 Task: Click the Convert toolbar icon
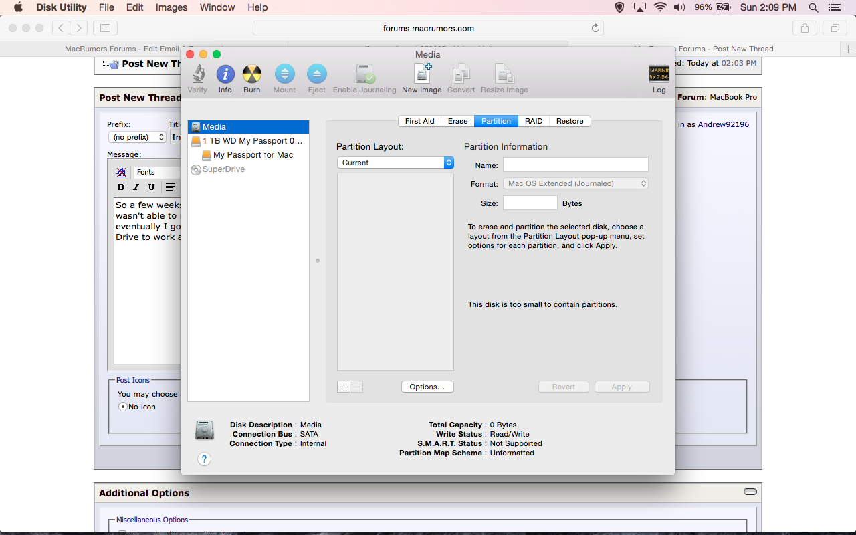pyautogui.click(x=461, y=78)
